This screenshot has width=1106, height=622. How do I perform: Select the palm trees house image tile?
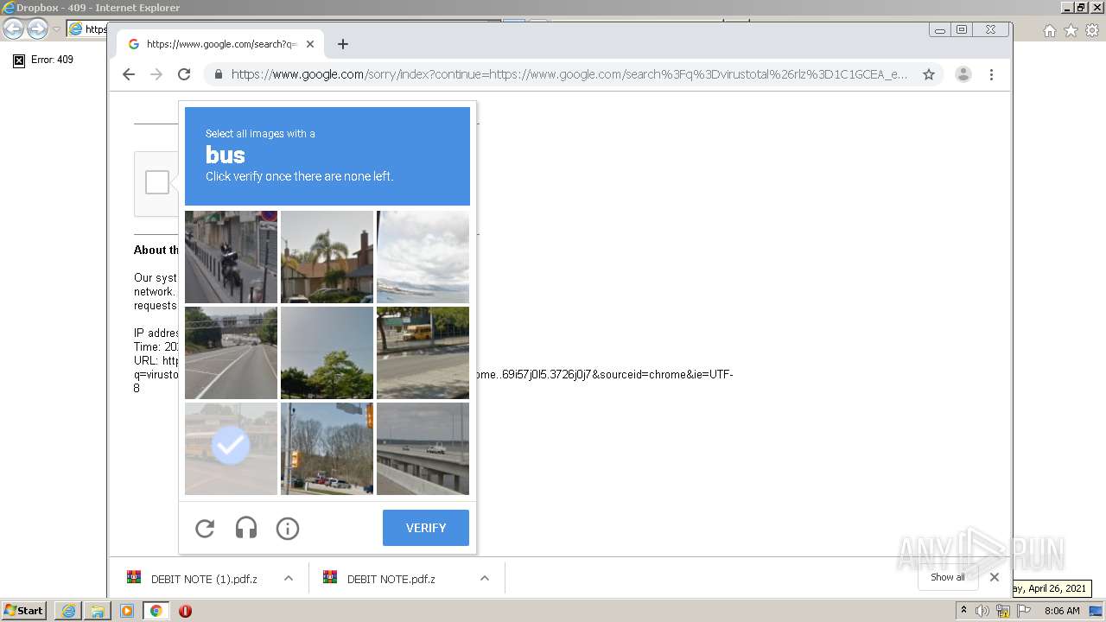327,257
